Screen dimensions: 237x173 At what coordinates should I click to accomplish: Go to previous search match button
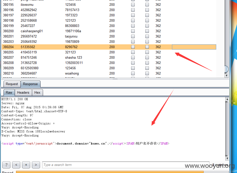coord(16,165)
